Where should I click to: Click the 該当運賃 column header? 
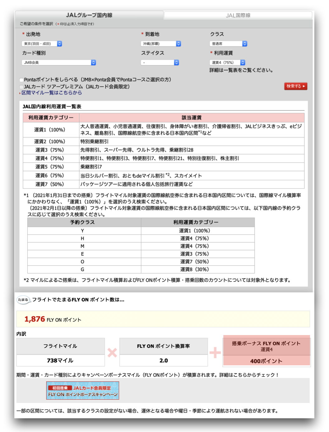click(192, 118)
